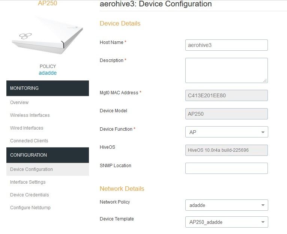Focus the Description text area
This screenshot has width=287, height=234.
pos(226,70)
